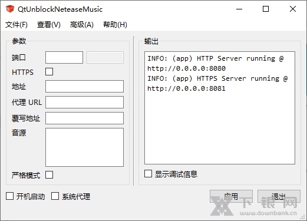This screenshot has width=307, height=221.
Task: Click the 应用 apply button
Action: (231, 196)
